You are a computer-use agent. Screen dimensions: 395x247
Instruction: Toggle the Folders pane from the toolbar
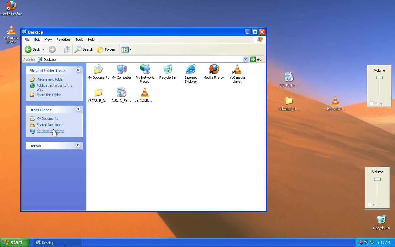coord(106,49)
